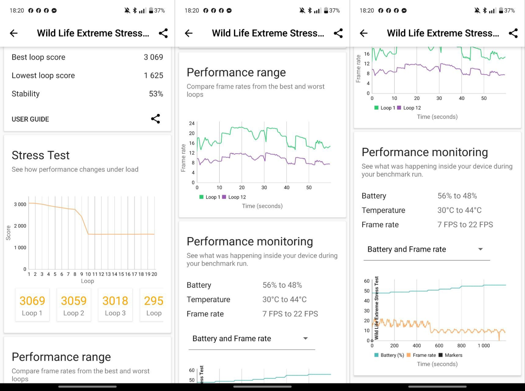Open Battery and Frame rate dropdown, right screen

click(x=426, y=250)
